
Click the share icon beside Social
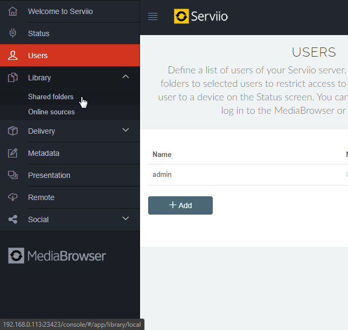[x=12, y=219]
